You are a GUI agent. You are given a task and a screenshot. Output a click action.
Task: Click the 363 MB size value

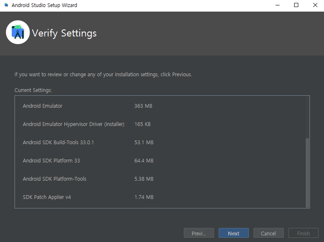[x=143, y=106]
